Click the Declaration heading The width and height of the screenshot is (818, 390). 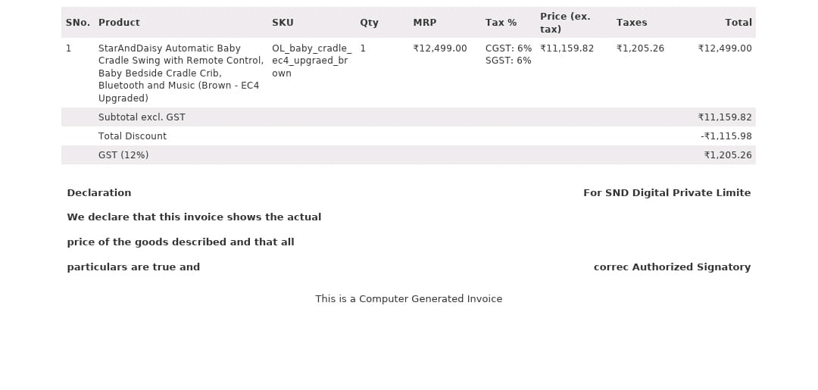(99, 193)
